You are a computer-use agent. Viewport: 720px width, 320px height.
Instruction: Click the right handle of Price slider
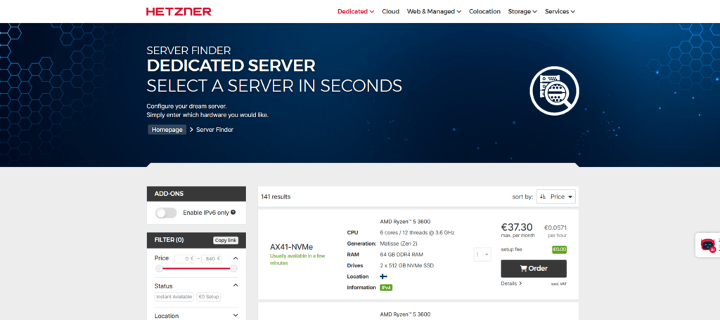233,268
